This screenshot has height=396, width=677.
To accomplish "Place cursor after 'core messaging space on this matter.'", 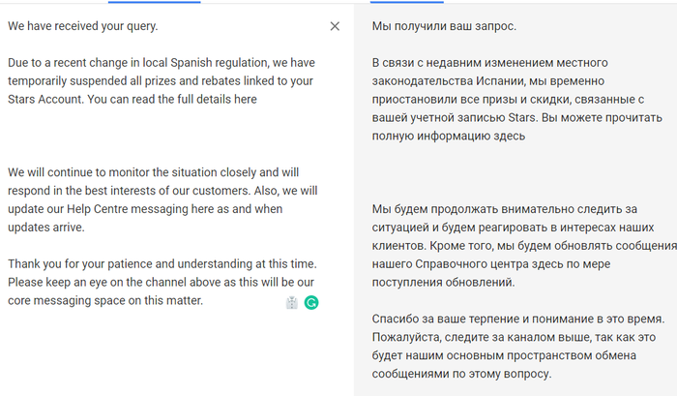I will 204,300.
